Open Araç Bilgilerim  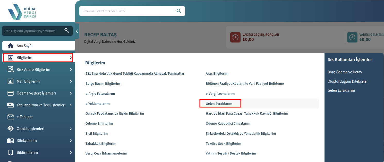pyautogui.click(x=217, y=73)
